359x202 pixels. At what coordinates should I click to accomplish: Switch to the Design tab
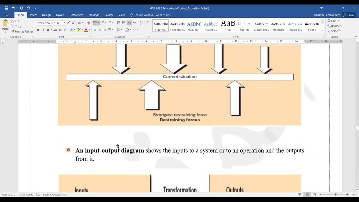coord(46,15)
